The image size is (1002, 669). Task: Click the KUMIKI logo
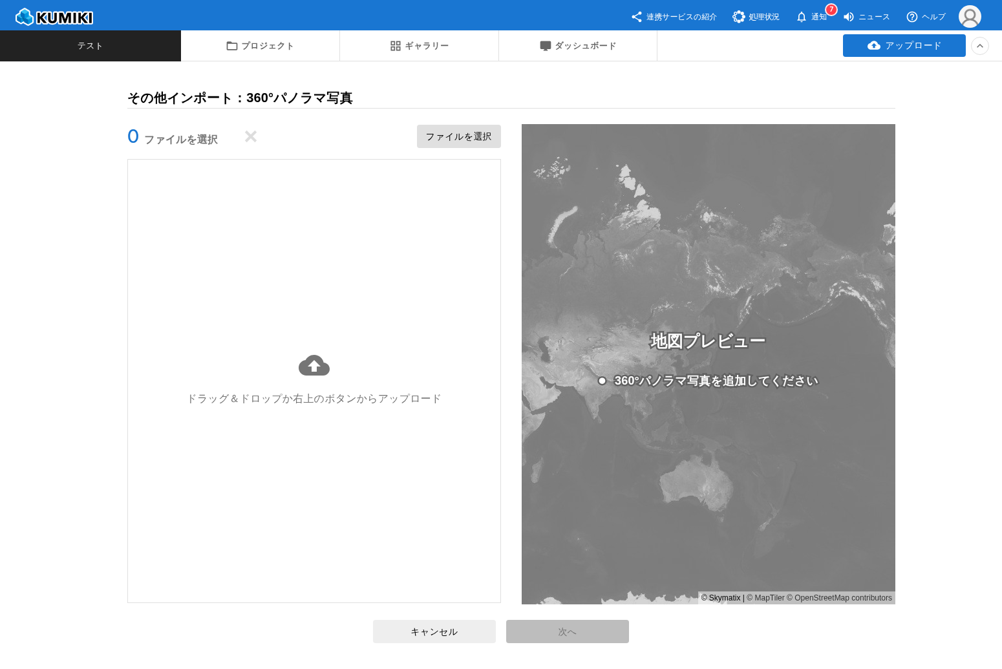tap(54, 17)
